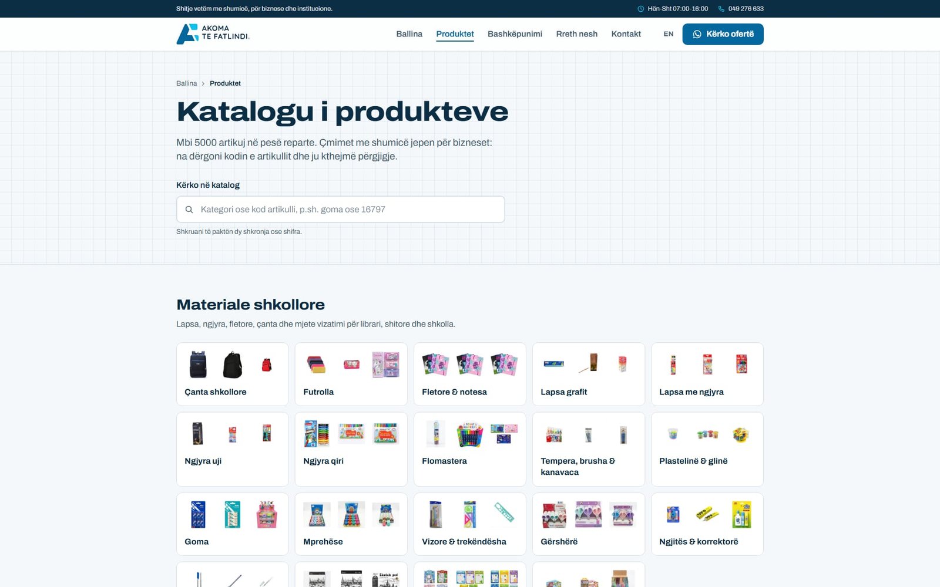940x587 pixels.
Task: Open the Ngjyra uji category
Action: (x=233, y=449)
